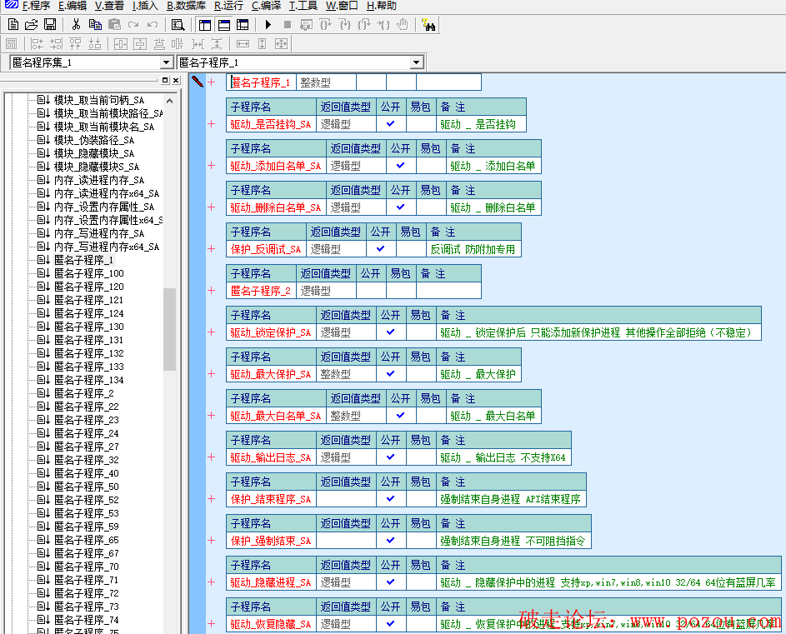Click the redo arrow toolbar icon
The height and width of the screenshot is (634, 786).
[x=133, y=24]
